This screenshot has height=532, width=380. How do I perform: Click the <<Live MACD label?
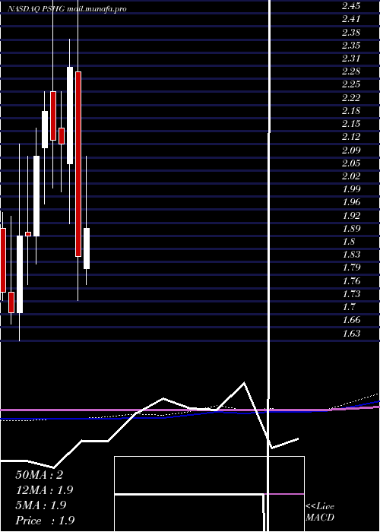pyautogui.click(x=320, y=512)
